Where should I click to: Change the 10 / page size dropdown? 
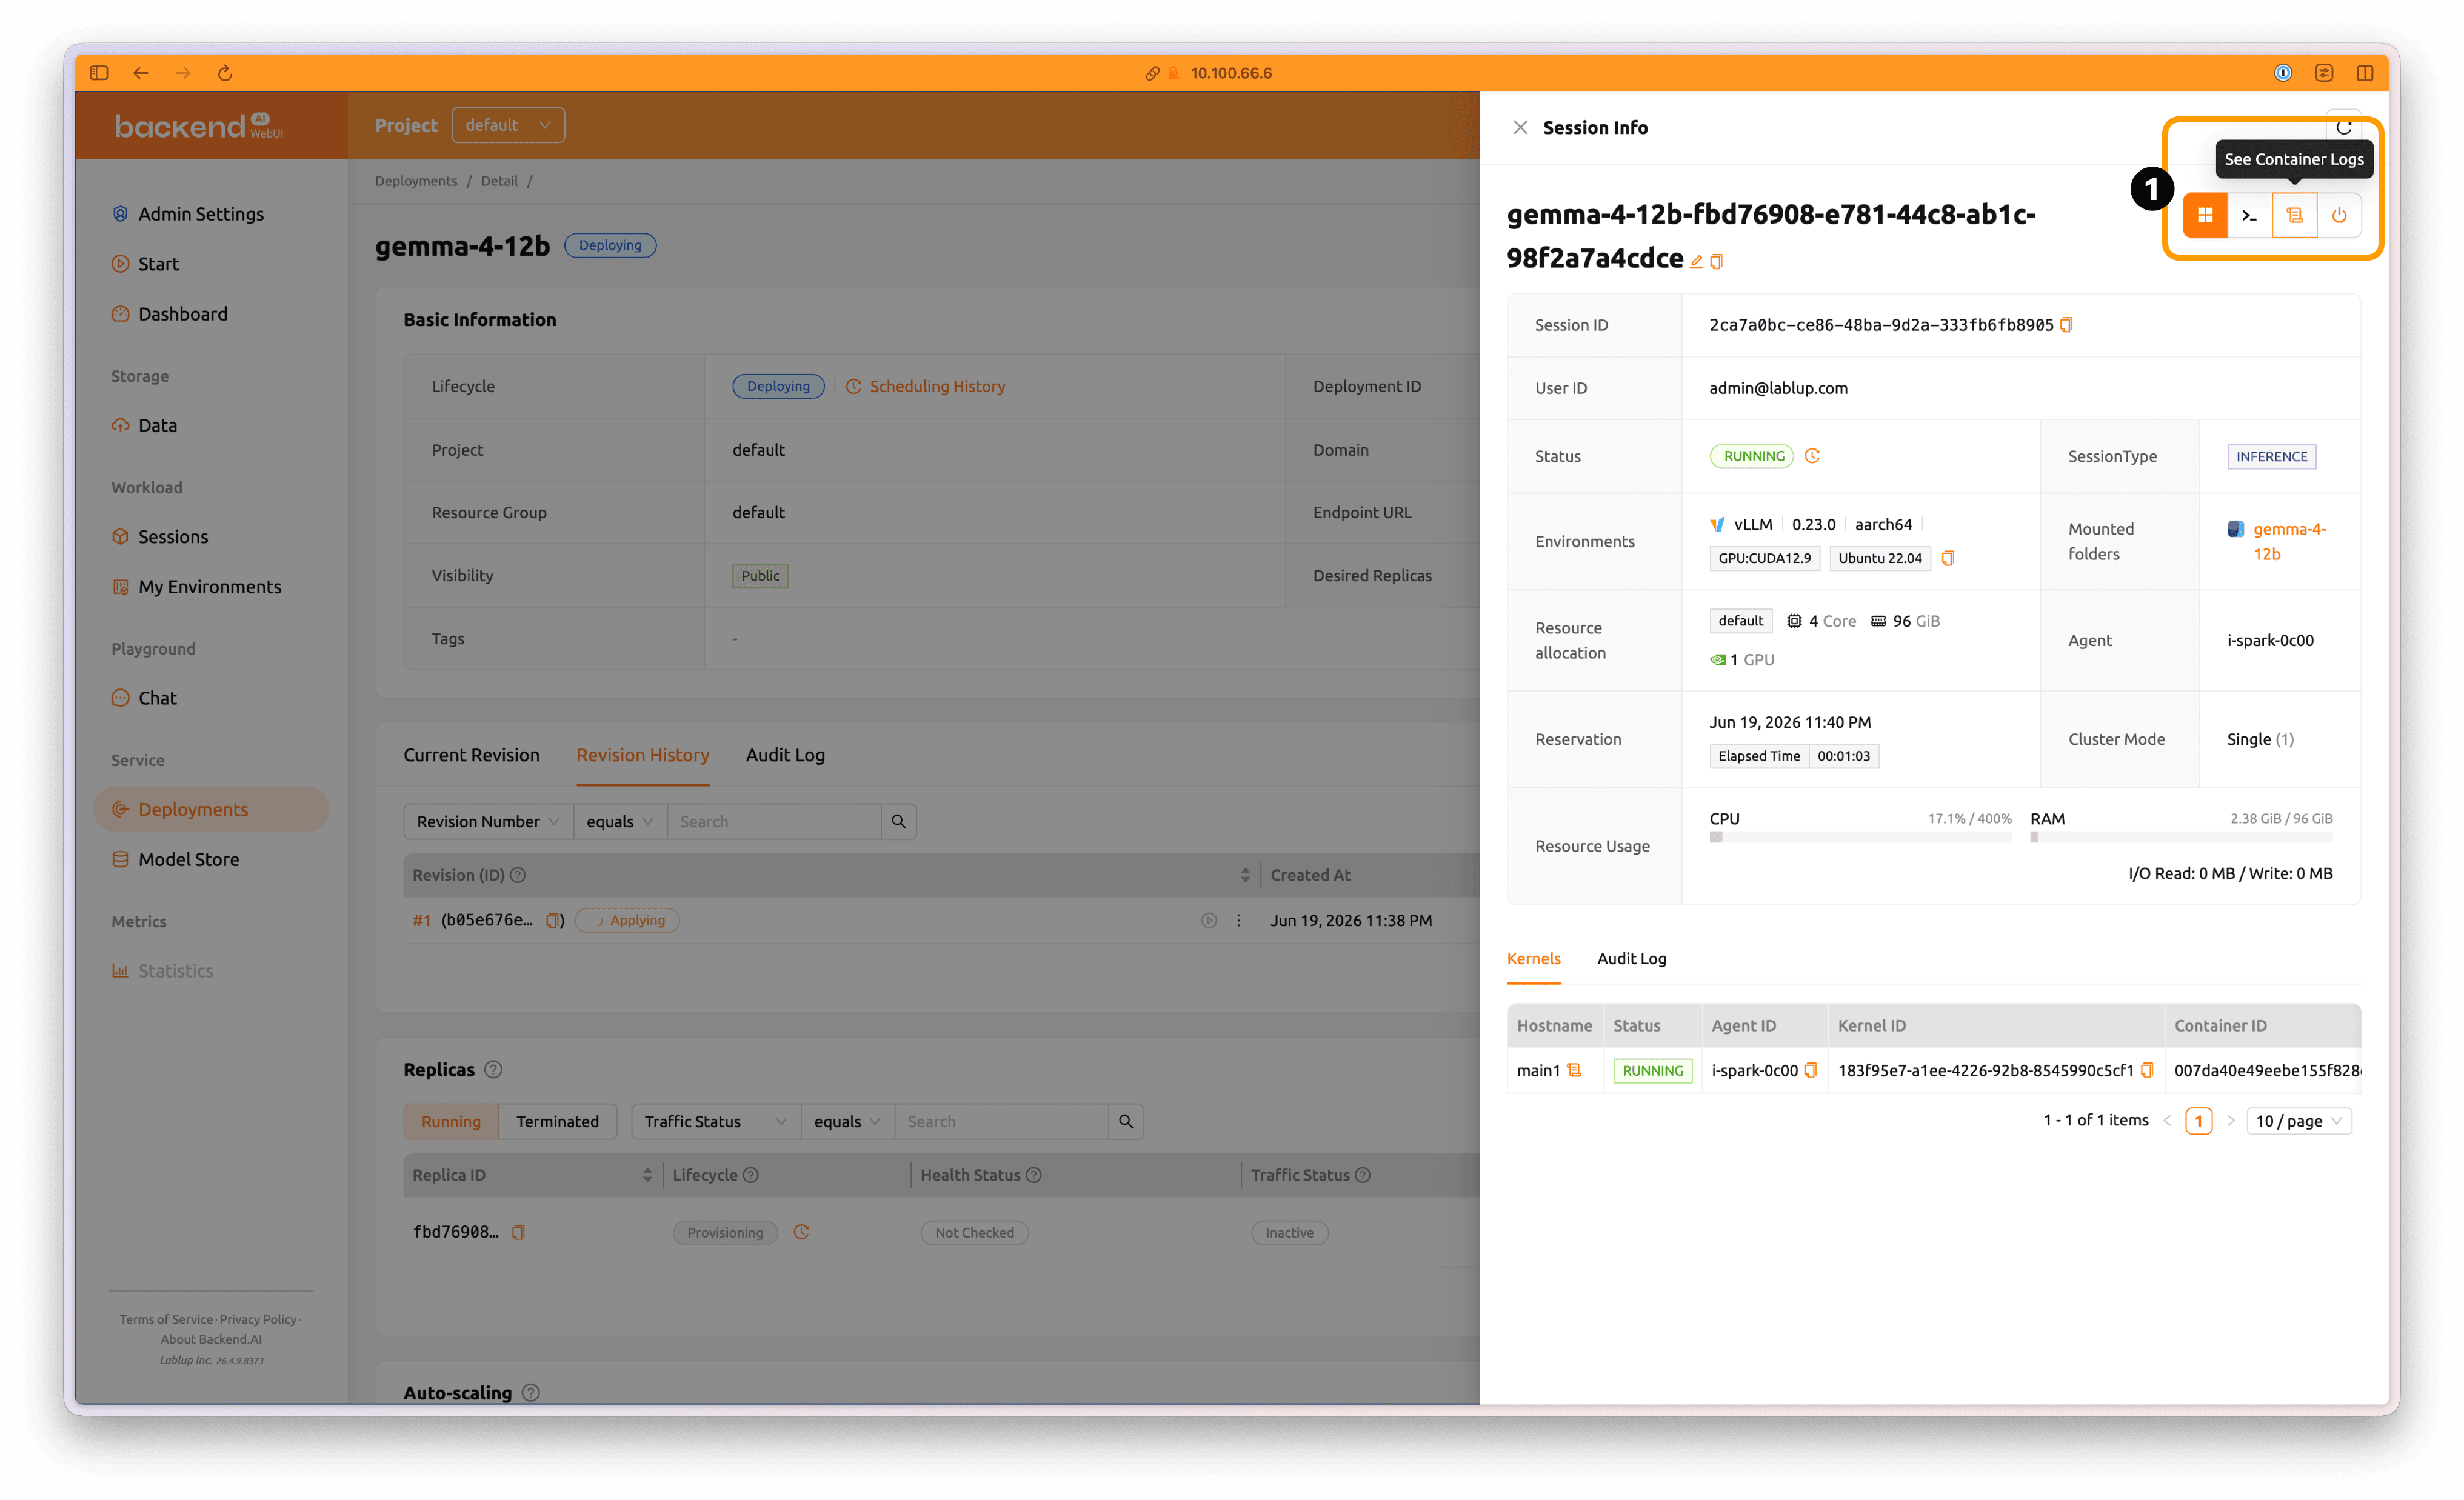2298,1121
